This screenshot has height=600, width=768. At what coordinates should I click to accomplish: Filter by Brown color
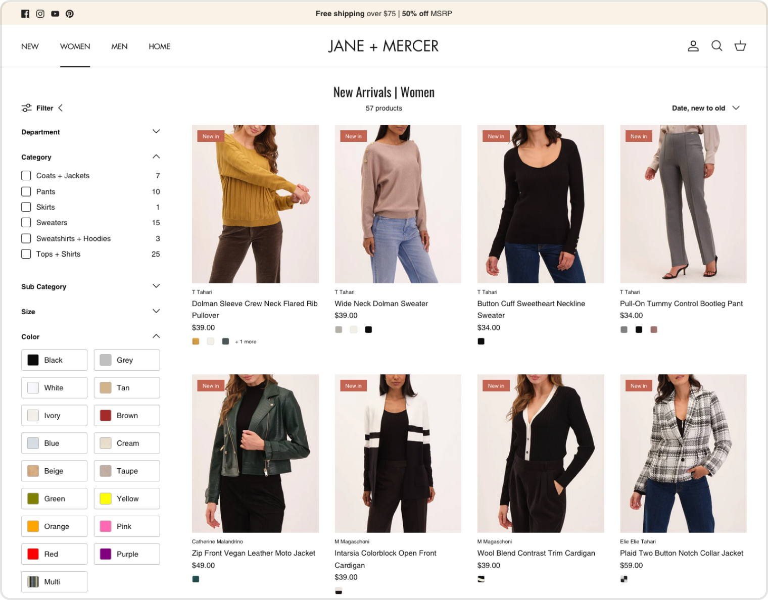point(127,416)
